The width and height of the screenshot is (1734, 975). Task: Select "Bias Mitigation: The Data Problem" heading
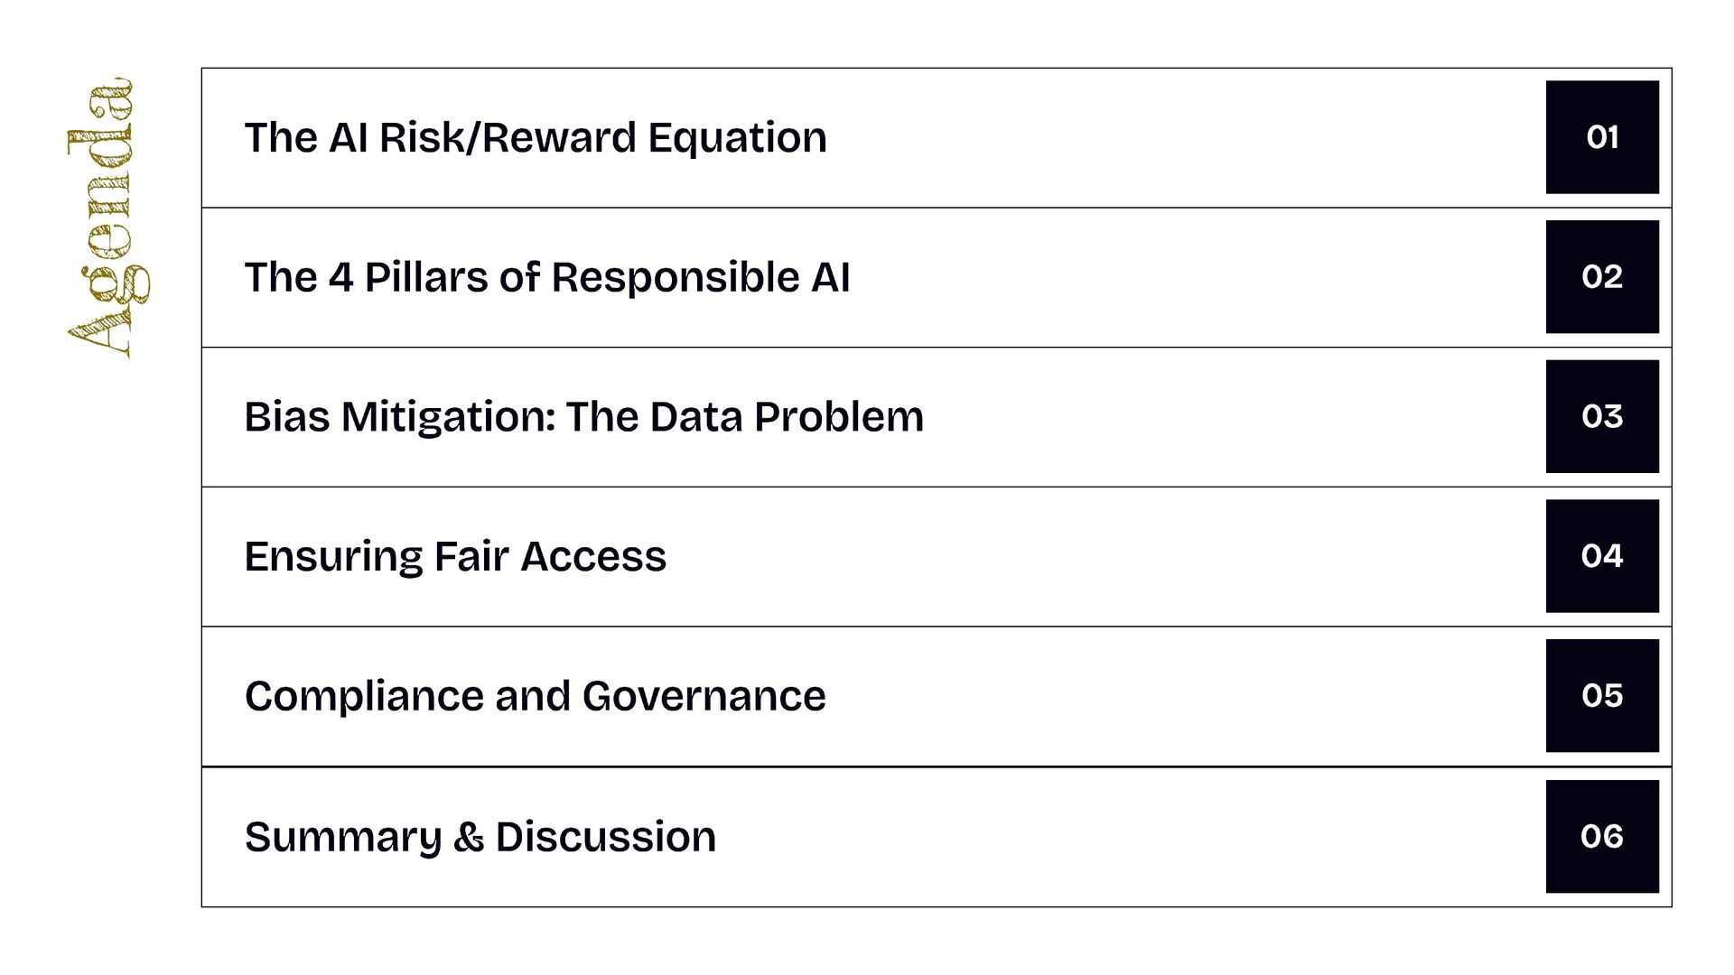tap(583, 417)
